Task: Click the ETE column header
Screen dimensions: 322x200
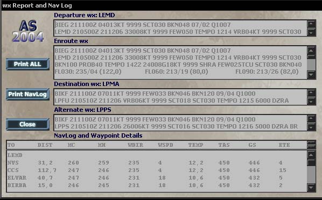Action: [284, 145]
